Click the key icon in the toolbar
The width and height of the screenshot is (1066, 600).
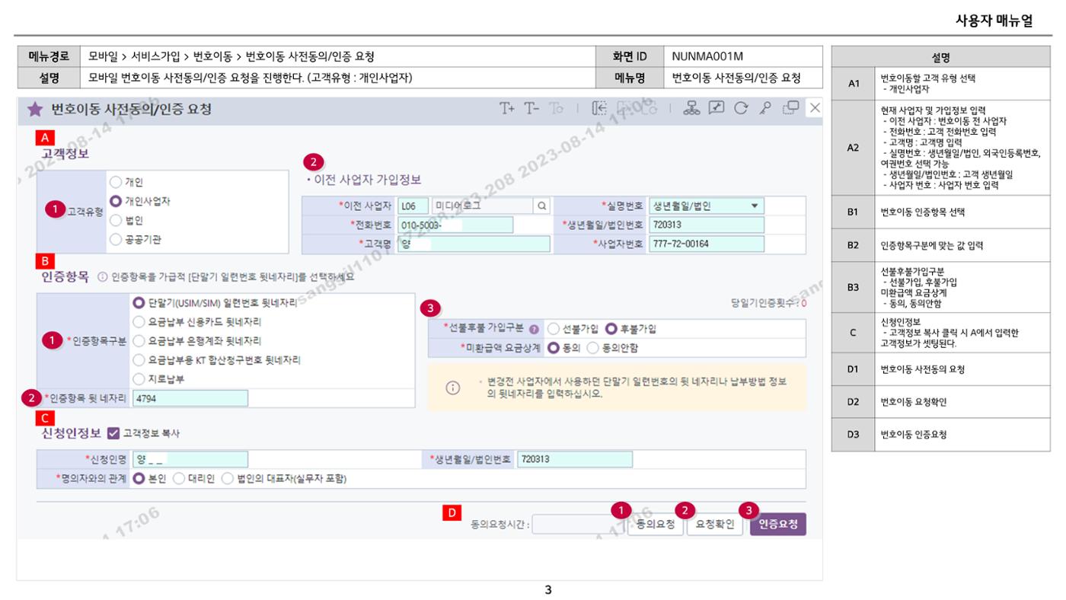pos(765,108)
